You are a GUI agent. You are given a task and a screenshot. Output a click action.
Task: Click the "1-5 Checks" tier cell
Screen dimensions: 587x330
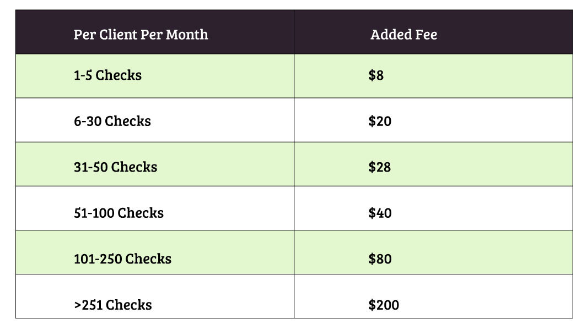pos(107,75)
